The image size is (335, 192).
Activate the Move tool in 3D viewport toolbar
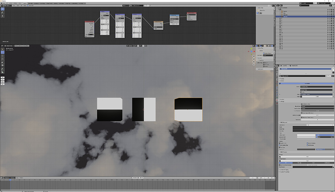(2, 56)
